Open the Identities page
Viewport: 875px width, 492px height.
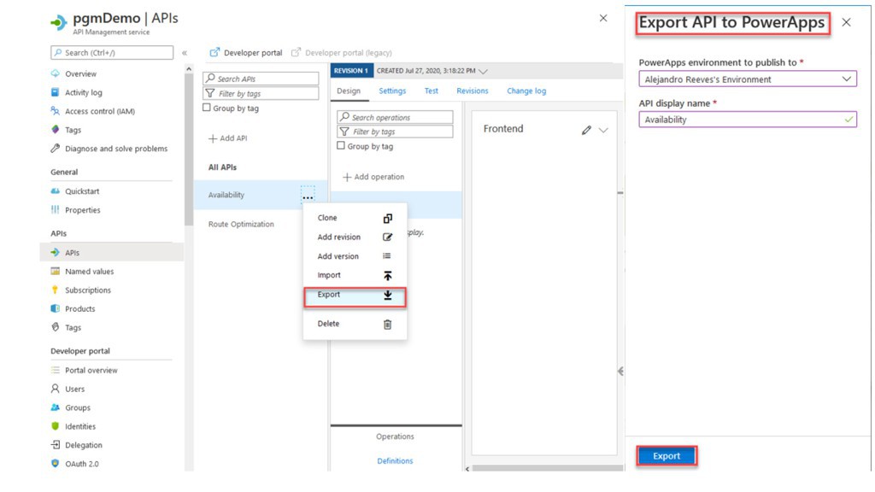(79, 426)
